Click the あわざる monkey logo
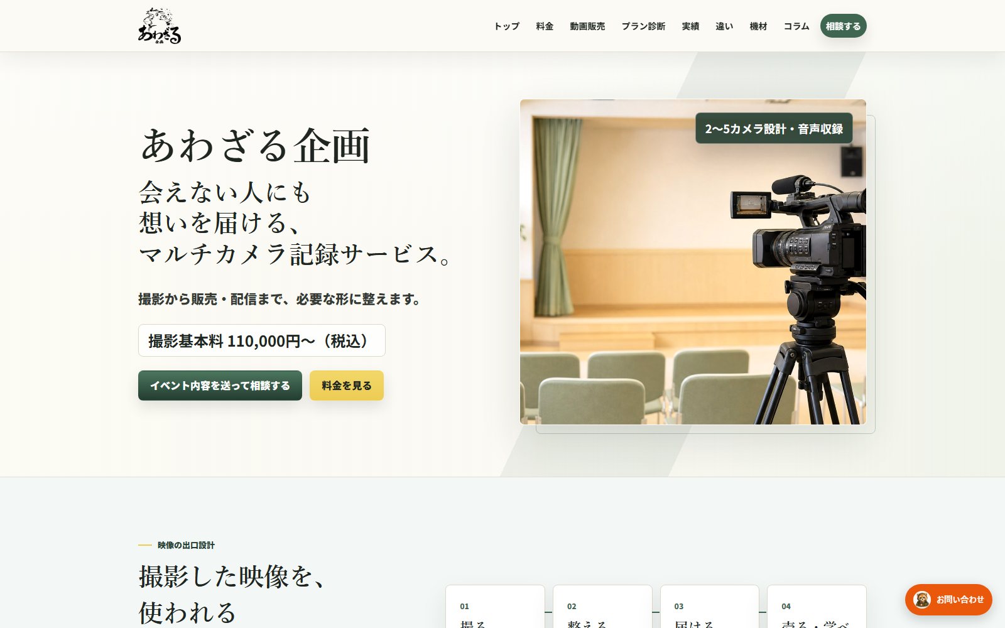 [x=160, y=26]
